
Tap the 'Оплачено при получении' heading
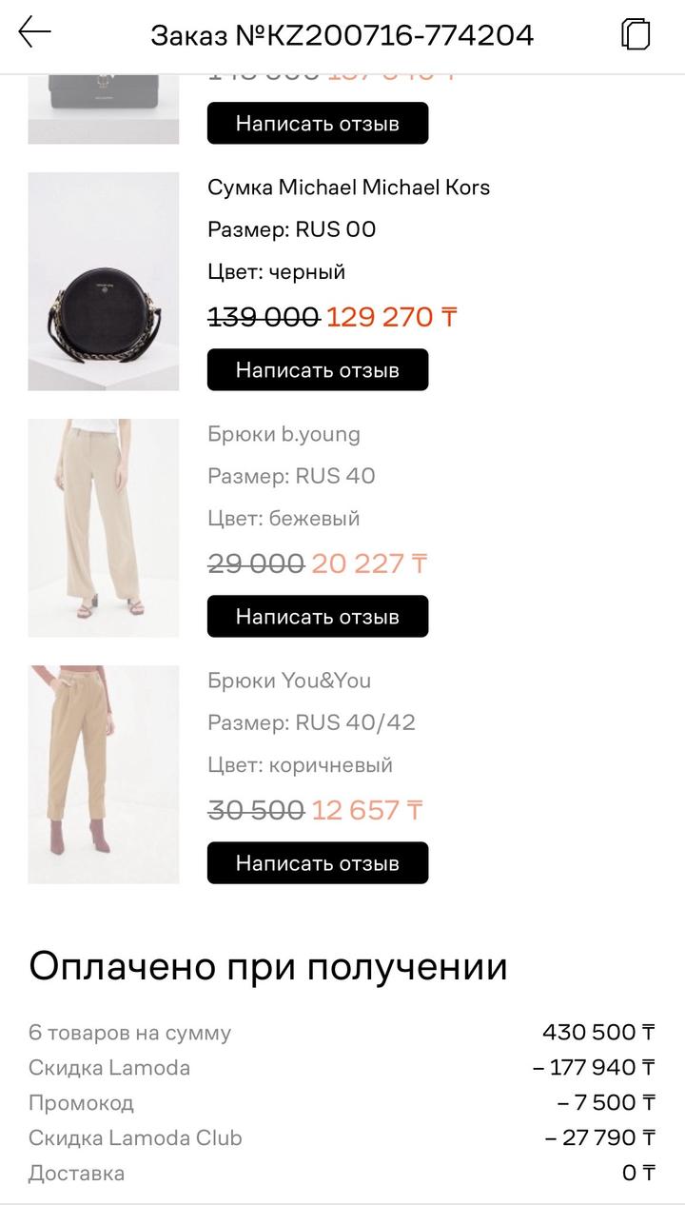[268, 966]
